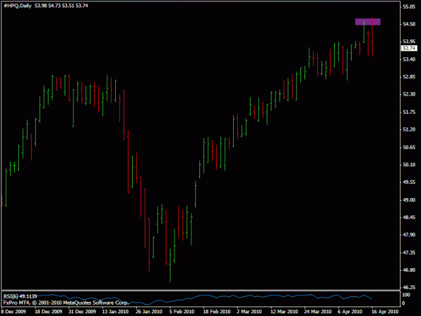Screen dimensions: 421x316
Task: Click the 52.85 price axis label
Action: click(409, 77)
